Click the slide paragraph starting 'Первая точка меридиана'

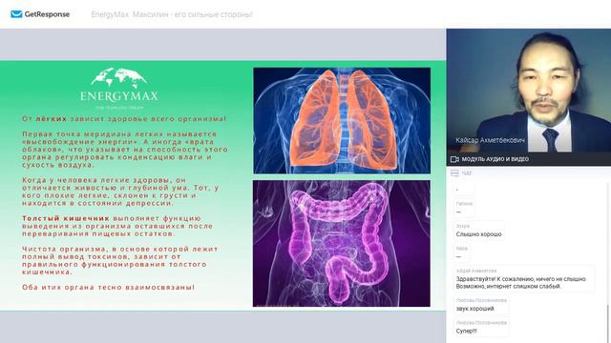pos(125,150)
